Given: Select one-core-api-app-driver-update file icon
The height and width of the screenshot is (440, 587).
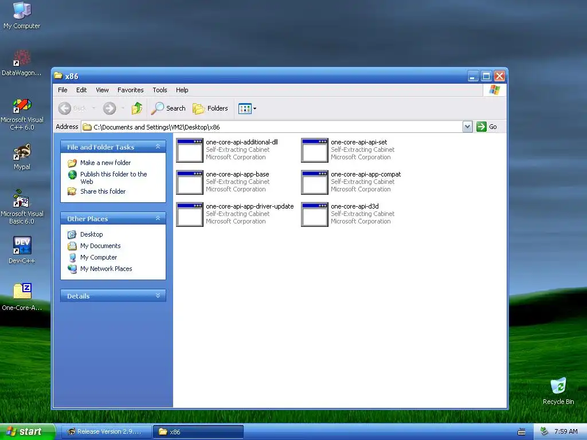Looking at the screenshot, I should click(x=190, y=214).
